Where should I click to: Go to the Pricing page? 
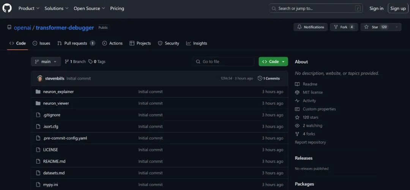pos(117,8)
